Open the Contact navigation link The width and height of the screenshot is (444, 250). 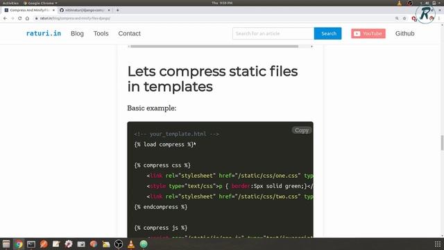(x=130, y=33)
